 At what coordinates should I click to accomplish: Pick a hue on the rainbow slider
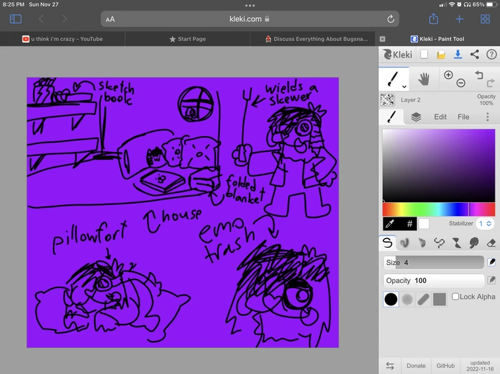click(439, 209)
